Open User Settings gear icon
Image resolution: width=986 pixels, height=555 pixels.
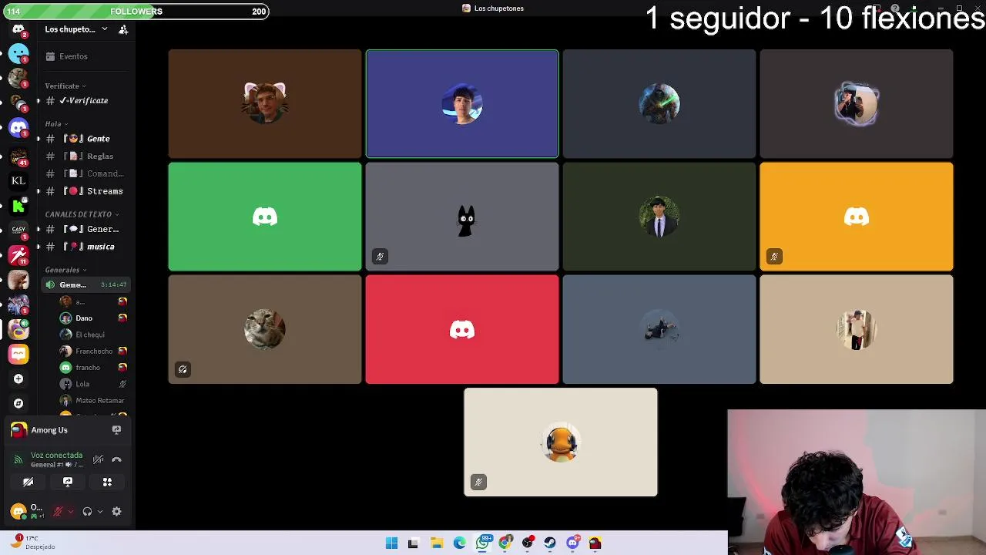[x=116, y=511]
